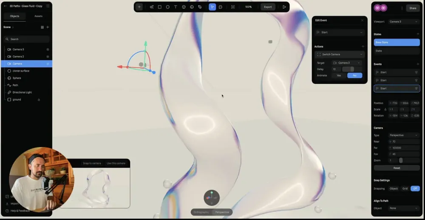Activate the Select arrow tool

tap(212, 7)
